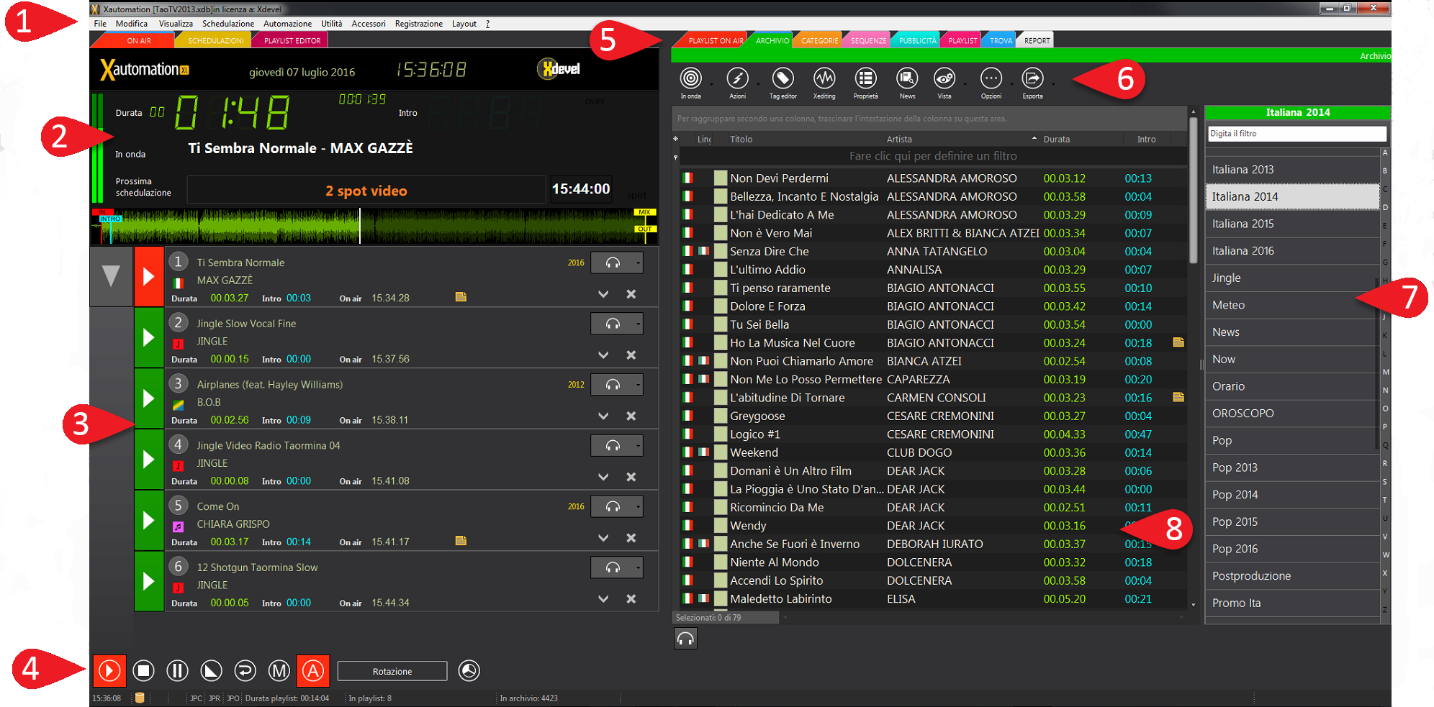Click the pie-clock icon beside Rotazione
The width and height of the screenshot is (1434, 707).
469,671
